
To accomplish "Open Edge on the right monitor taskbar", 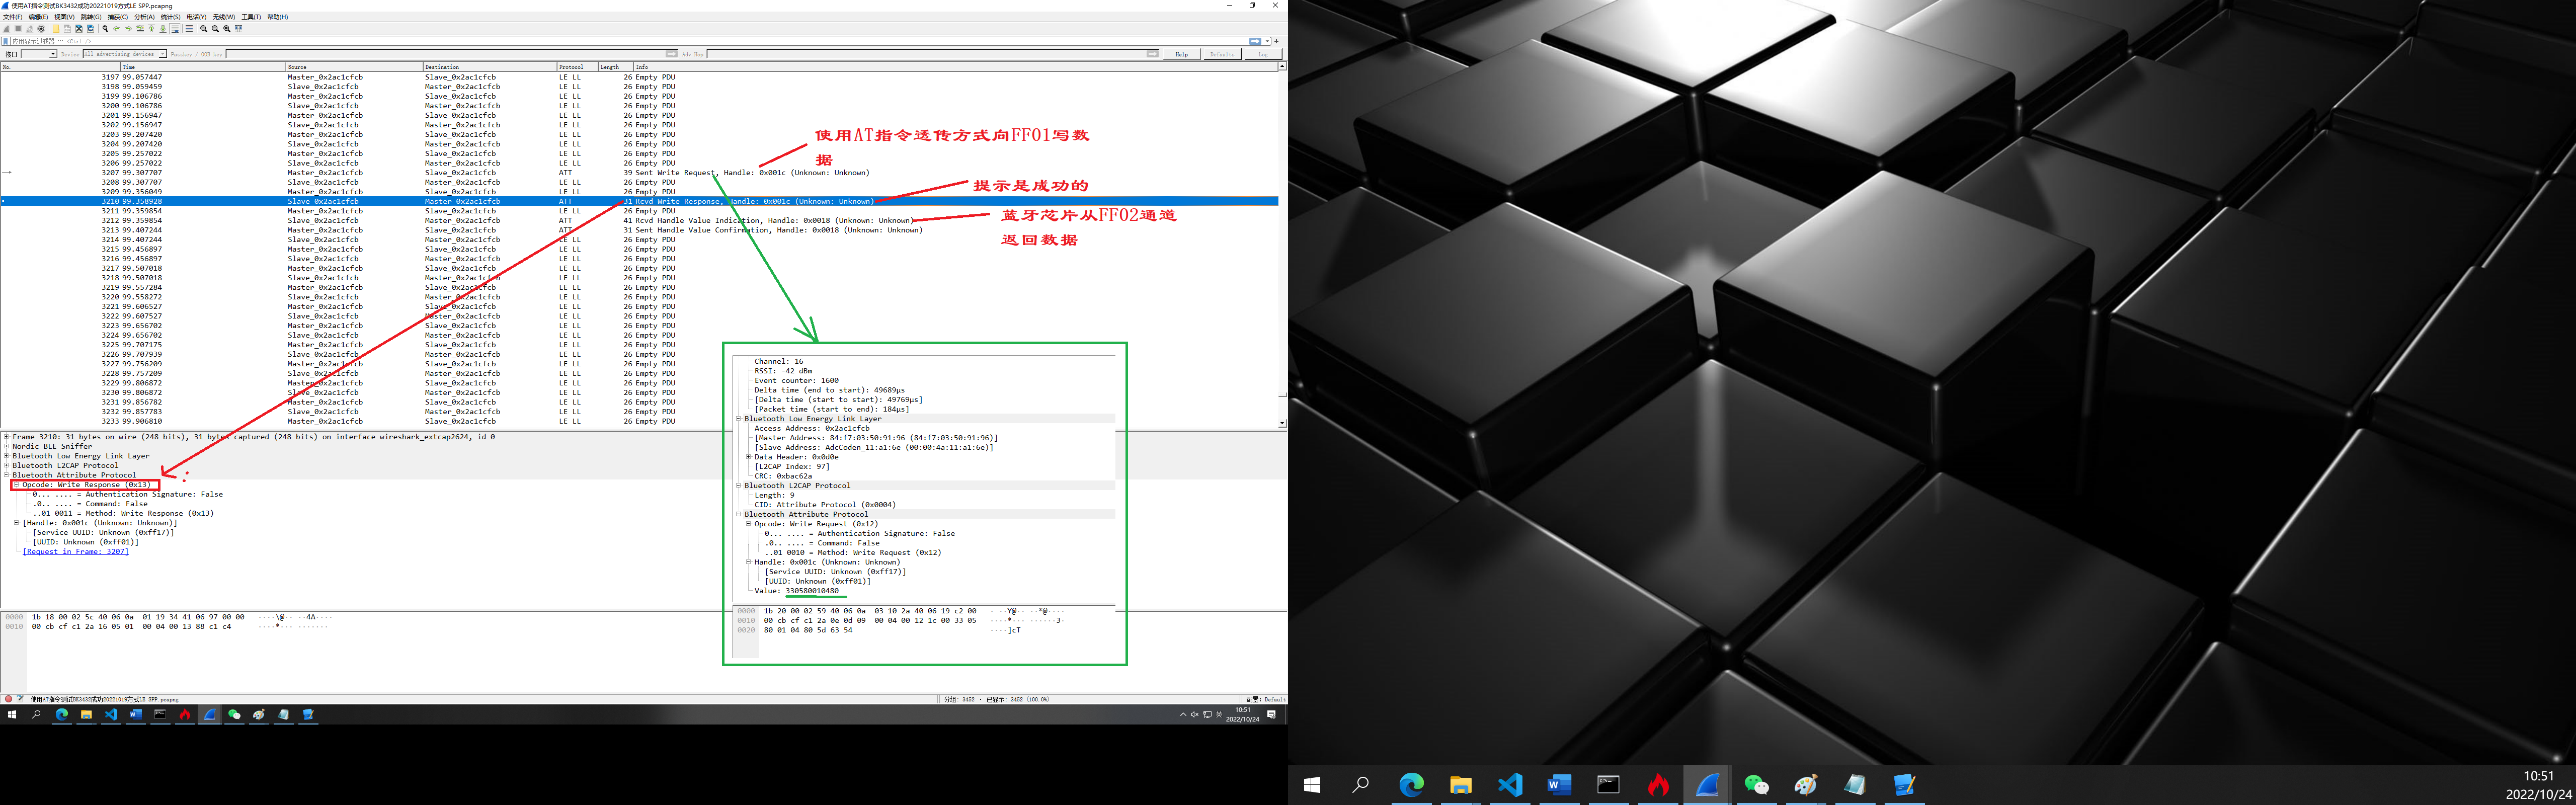I will coord(1410,785).
